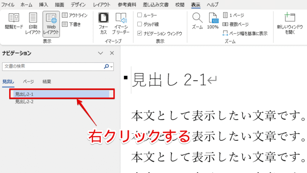Switch to 閲覧モード reading view
Screen dimensions: 307x173
click(14, 21)
